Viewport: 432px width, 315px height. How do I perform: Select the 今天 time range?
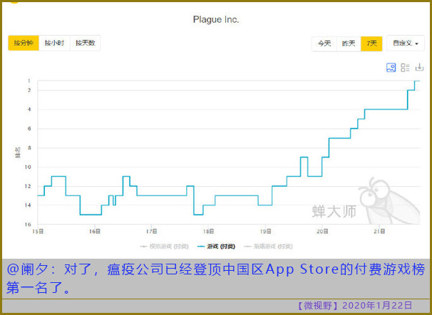(324, 43)
